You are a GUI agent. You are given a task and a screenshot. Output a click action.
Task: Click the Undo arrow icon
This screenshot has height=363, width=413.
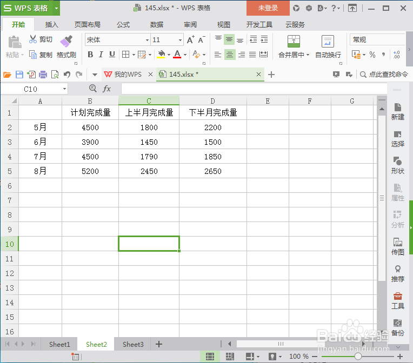(67, 75)
